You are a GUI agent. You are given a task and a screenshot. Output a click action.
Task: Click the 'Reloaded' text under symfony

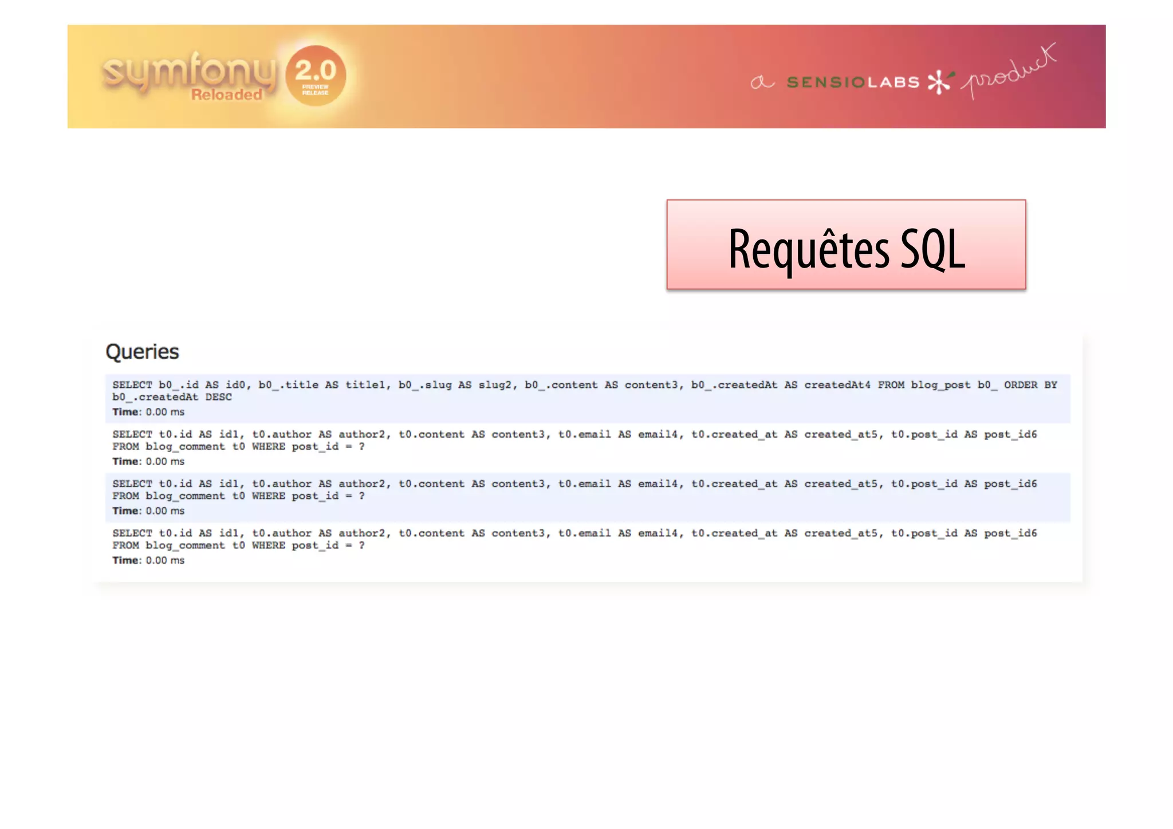tap(226, 95)
